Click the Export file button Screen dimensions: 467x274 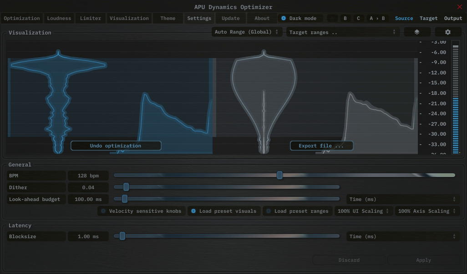tap(321, 146)
